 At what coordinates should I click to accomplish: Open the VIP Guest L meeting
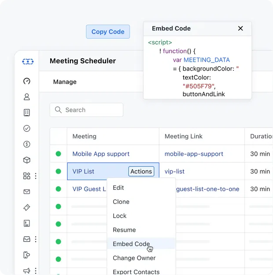[x=89, y=189]
